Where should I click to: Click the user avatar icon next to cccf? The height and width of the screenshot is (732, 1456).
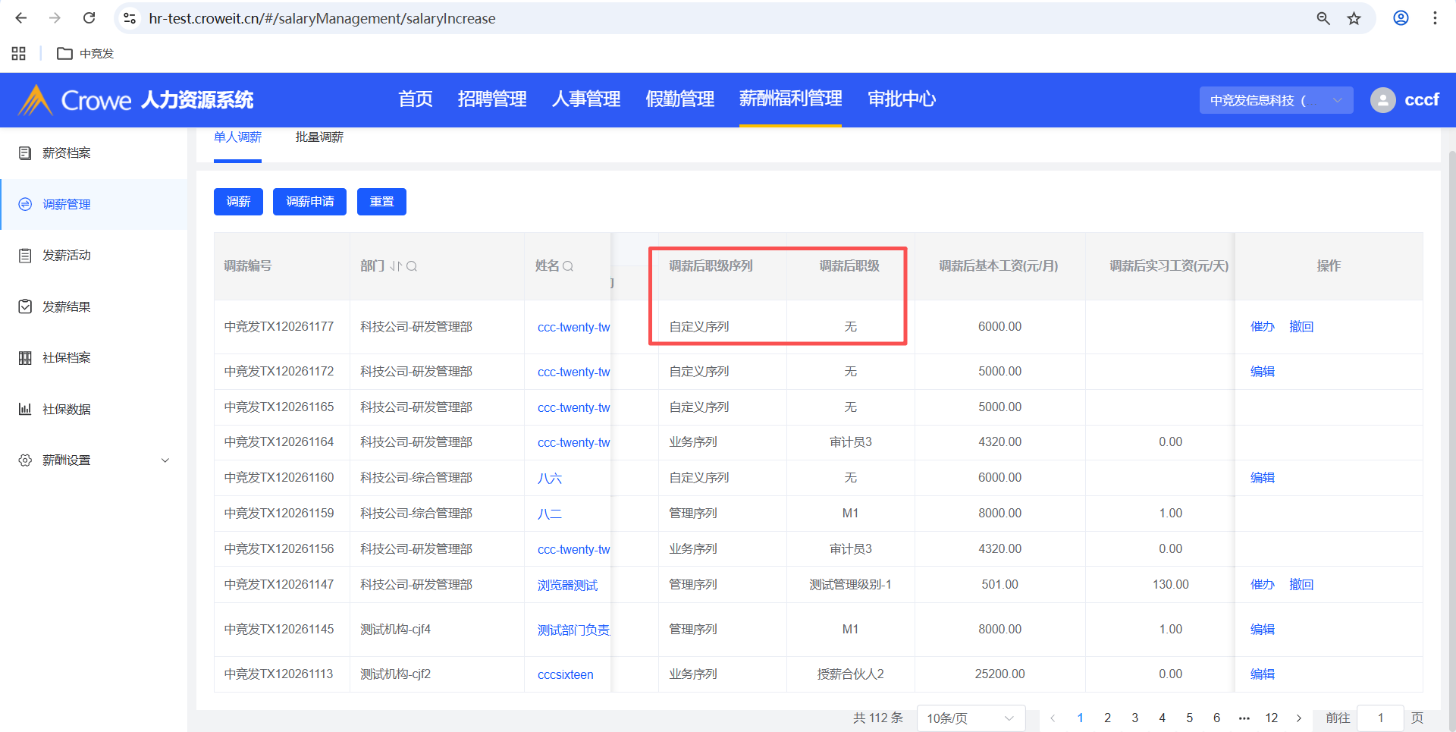(1382, 100)
